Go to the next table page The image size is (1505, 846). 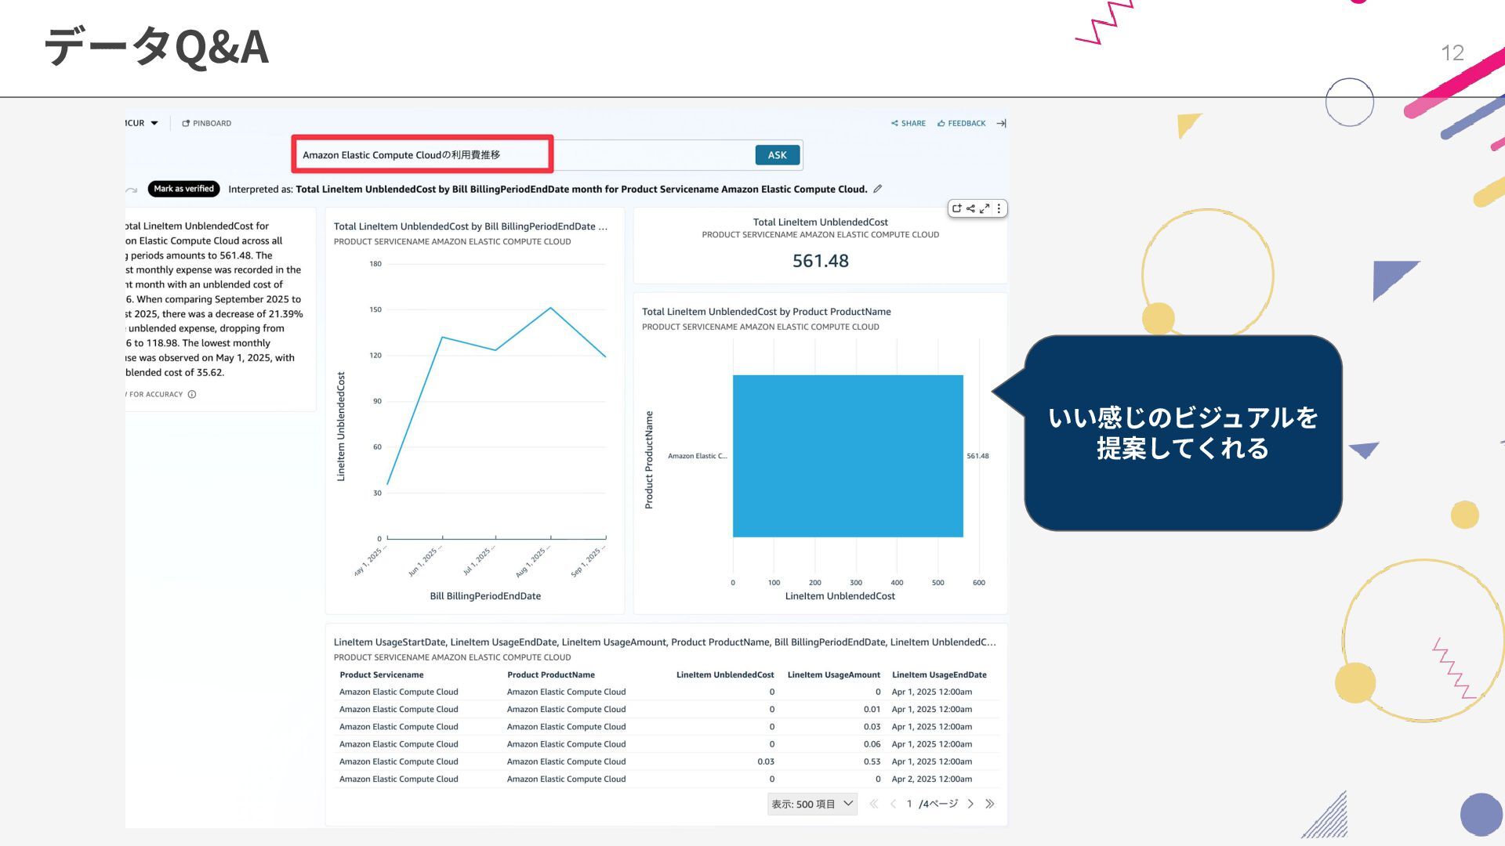[x=970, y=804]
